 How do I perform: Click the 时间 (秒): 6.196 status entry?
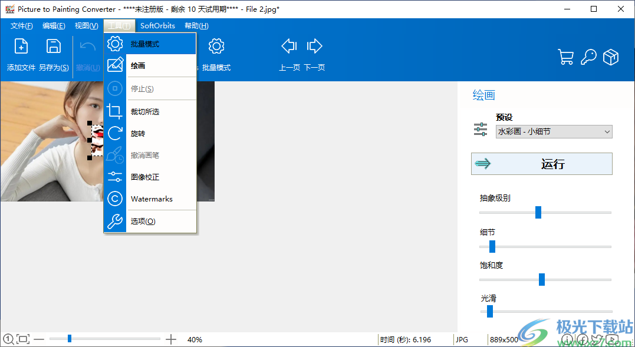tap(406, 340)
